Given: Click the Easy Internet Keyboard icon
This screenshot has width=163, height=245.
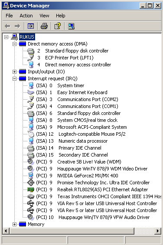Looking at the screenshot, I should (x=31, y=92).
